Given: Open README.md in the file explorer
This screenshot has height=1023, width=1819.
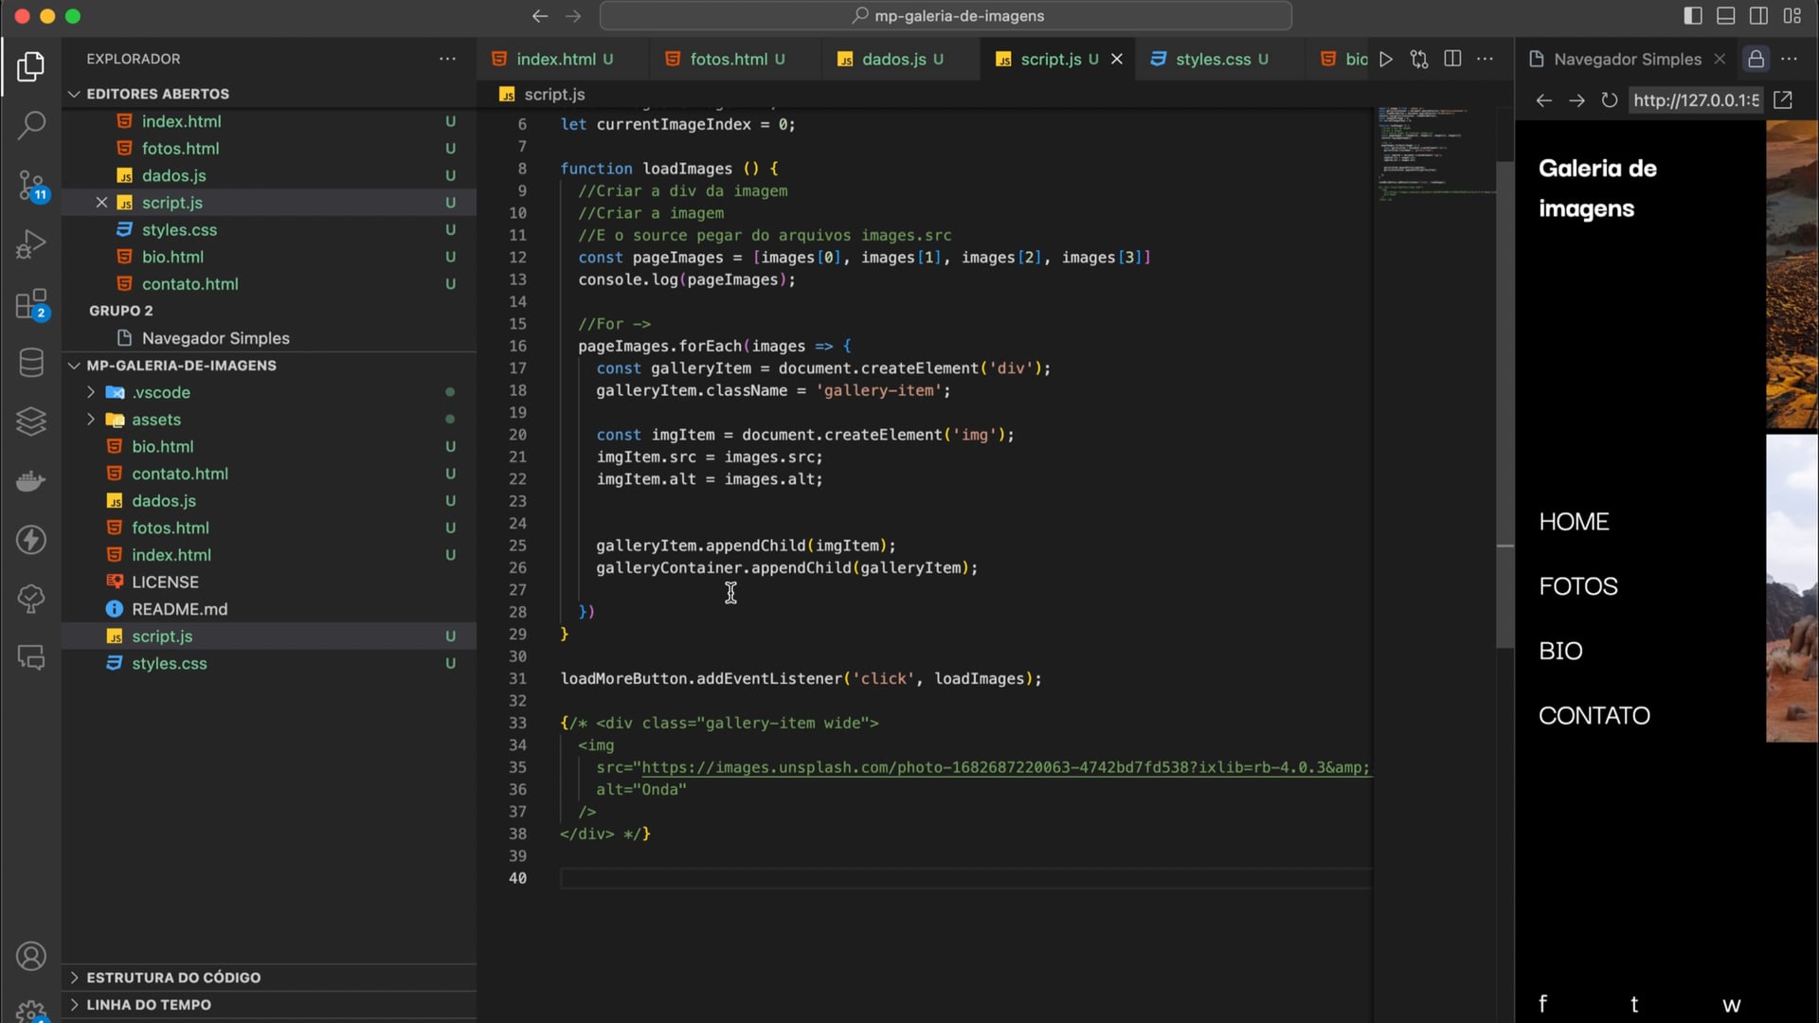Looking at the screenshot, I should (x=179, y=609).
